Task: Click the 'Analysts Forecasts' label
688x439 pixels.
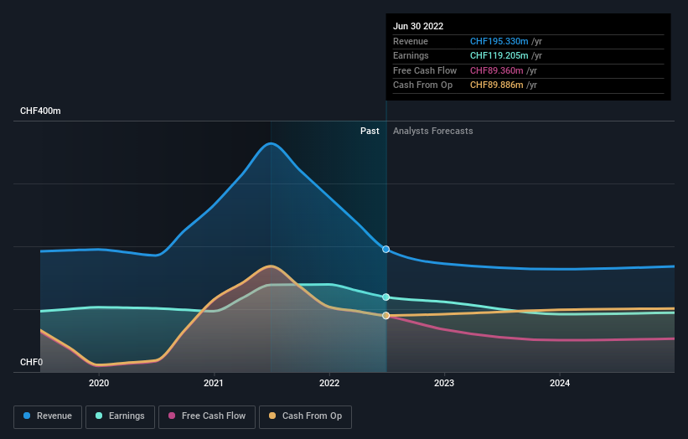Action: point(433,131)
